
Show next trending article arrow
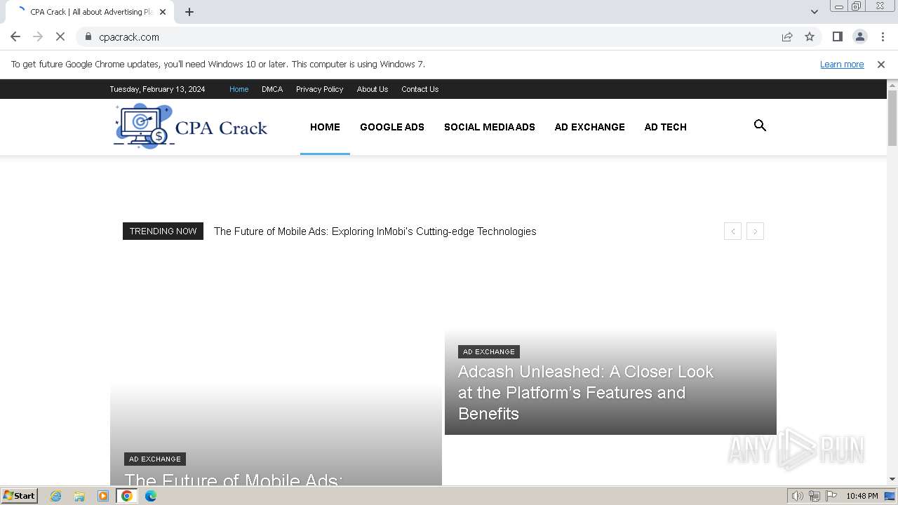(x=755, y=231)
